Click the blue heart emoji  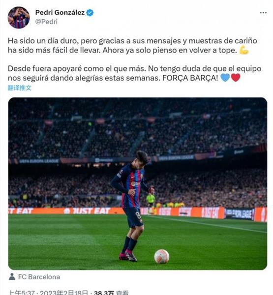[x=225, y=78]
